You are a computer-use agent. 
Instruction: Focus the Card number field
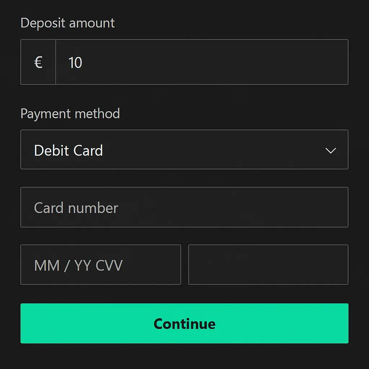184,207
